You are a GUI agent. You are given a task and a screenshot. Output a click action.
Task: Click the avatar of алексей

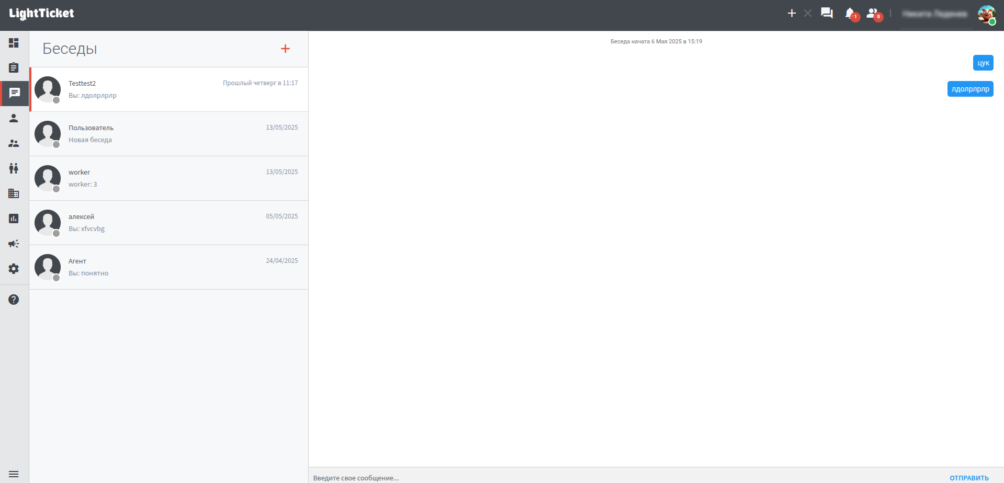tap(48, 223)
